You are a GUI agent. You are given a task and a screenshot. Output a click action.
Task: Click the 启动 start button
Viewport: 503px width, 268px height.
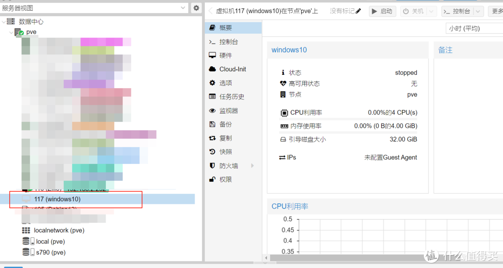coord(382,11)
